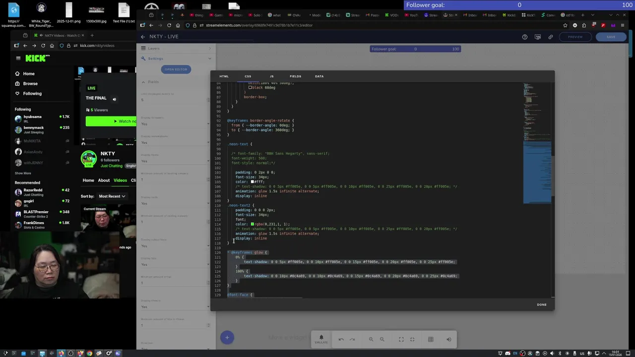Click the shrink-to-fit icon
The image size is (635, 357).
[412, 339]
